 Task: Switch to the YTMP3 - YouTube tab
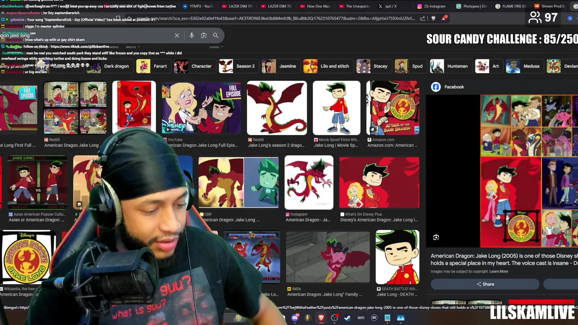click(199, 6)
